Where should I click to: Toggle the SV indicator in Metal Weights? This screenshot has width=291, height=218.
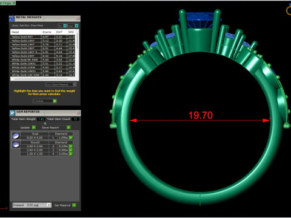click(65, 25)
